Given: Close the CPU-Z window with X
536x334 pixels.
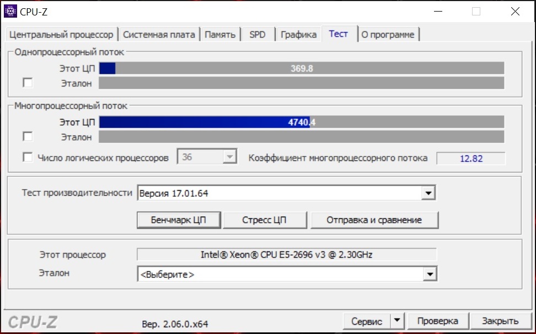Looking at the screenshot, I should pos(515,11).
